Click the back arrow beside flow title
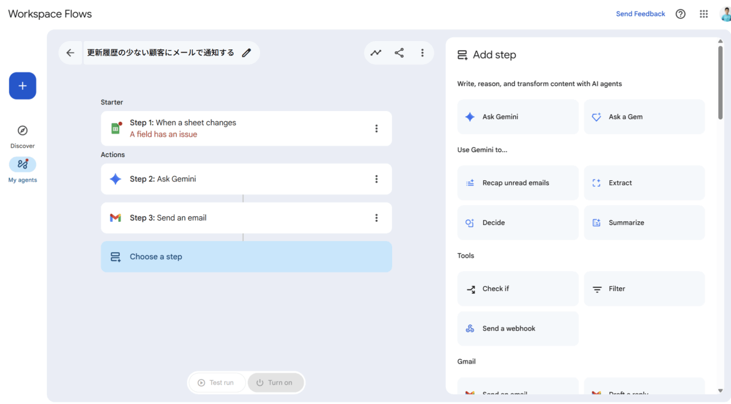This screenshot has width=731, height=404. (70, 53)
